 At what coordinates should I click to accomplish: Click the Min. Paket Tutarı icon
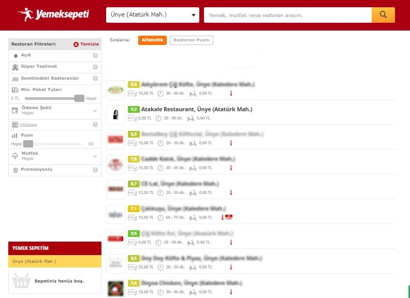tap(15, 90)
